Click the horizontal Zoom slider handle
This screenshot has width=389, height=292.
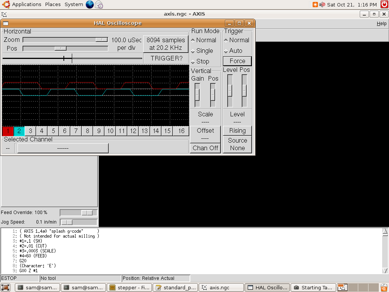101,40
